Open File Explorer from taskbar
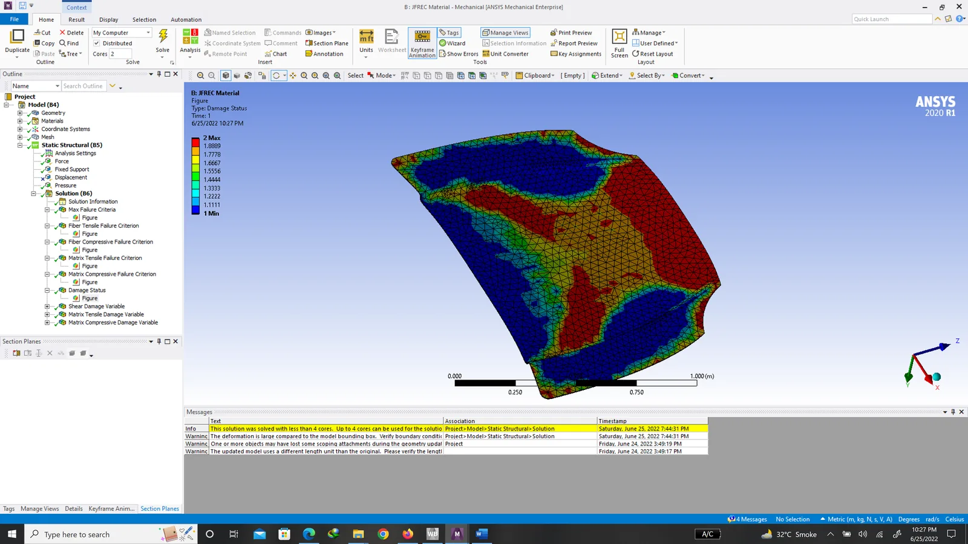 [x=358, y=534]
